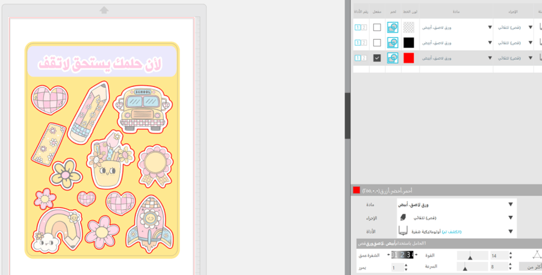Click the red line color swatch in table

tap(408, 58)
